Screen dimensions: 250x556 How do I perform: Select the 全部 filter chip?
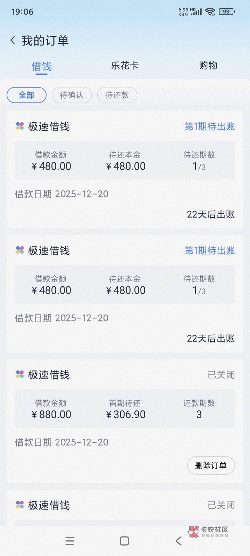pyautogui.click(x=26, y=95)
